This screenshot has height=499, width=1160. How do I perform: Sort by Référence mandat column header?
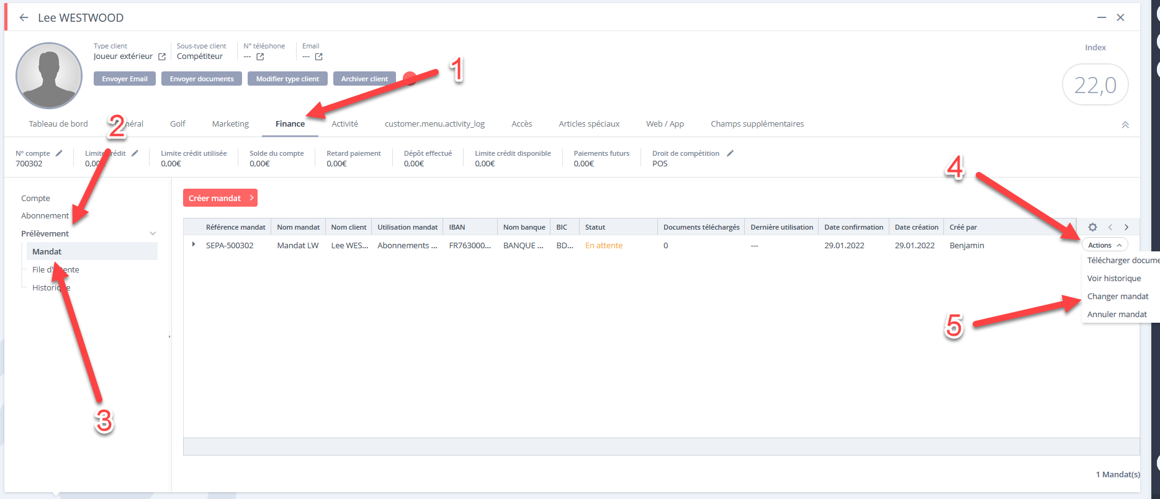(x=236, y=227)
